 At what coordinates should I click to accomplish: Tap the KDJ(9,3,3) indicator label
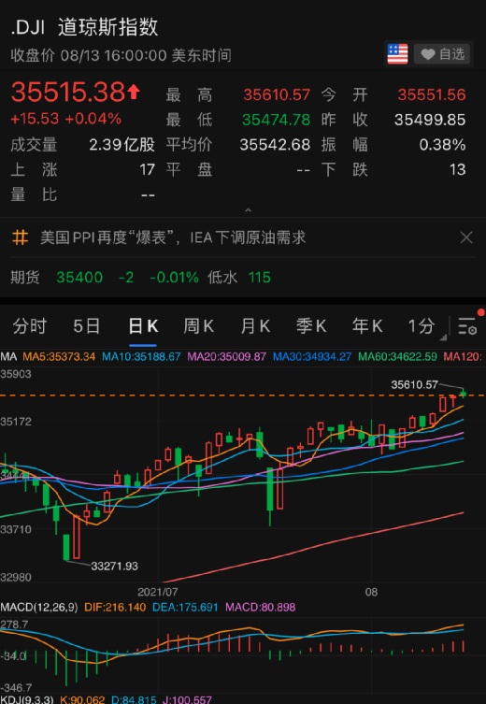pos(27,699)
